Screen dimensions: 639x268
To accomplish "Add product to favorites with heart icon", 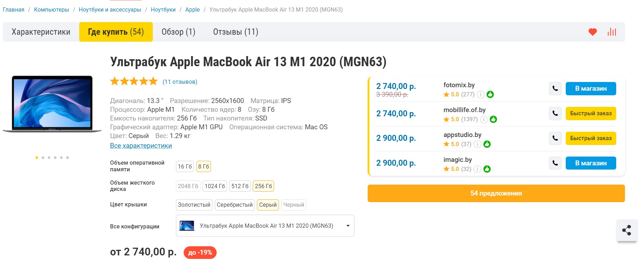I will pos(592,32).
